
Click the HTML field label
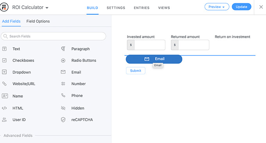[18, 108]
